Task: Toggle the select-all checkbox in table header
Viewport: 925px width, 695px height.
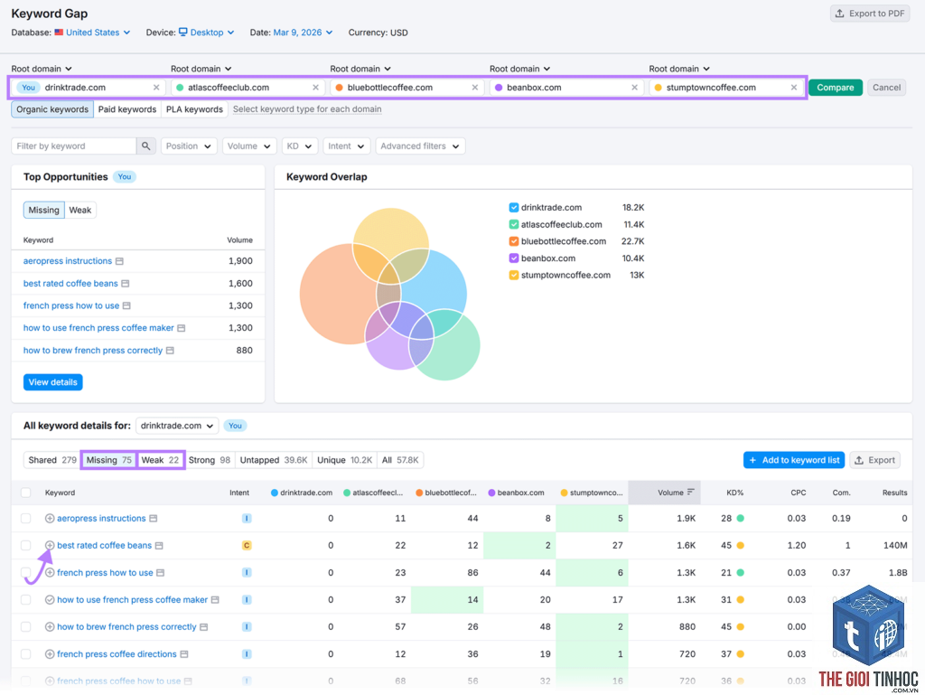Action: pos(26,493)
